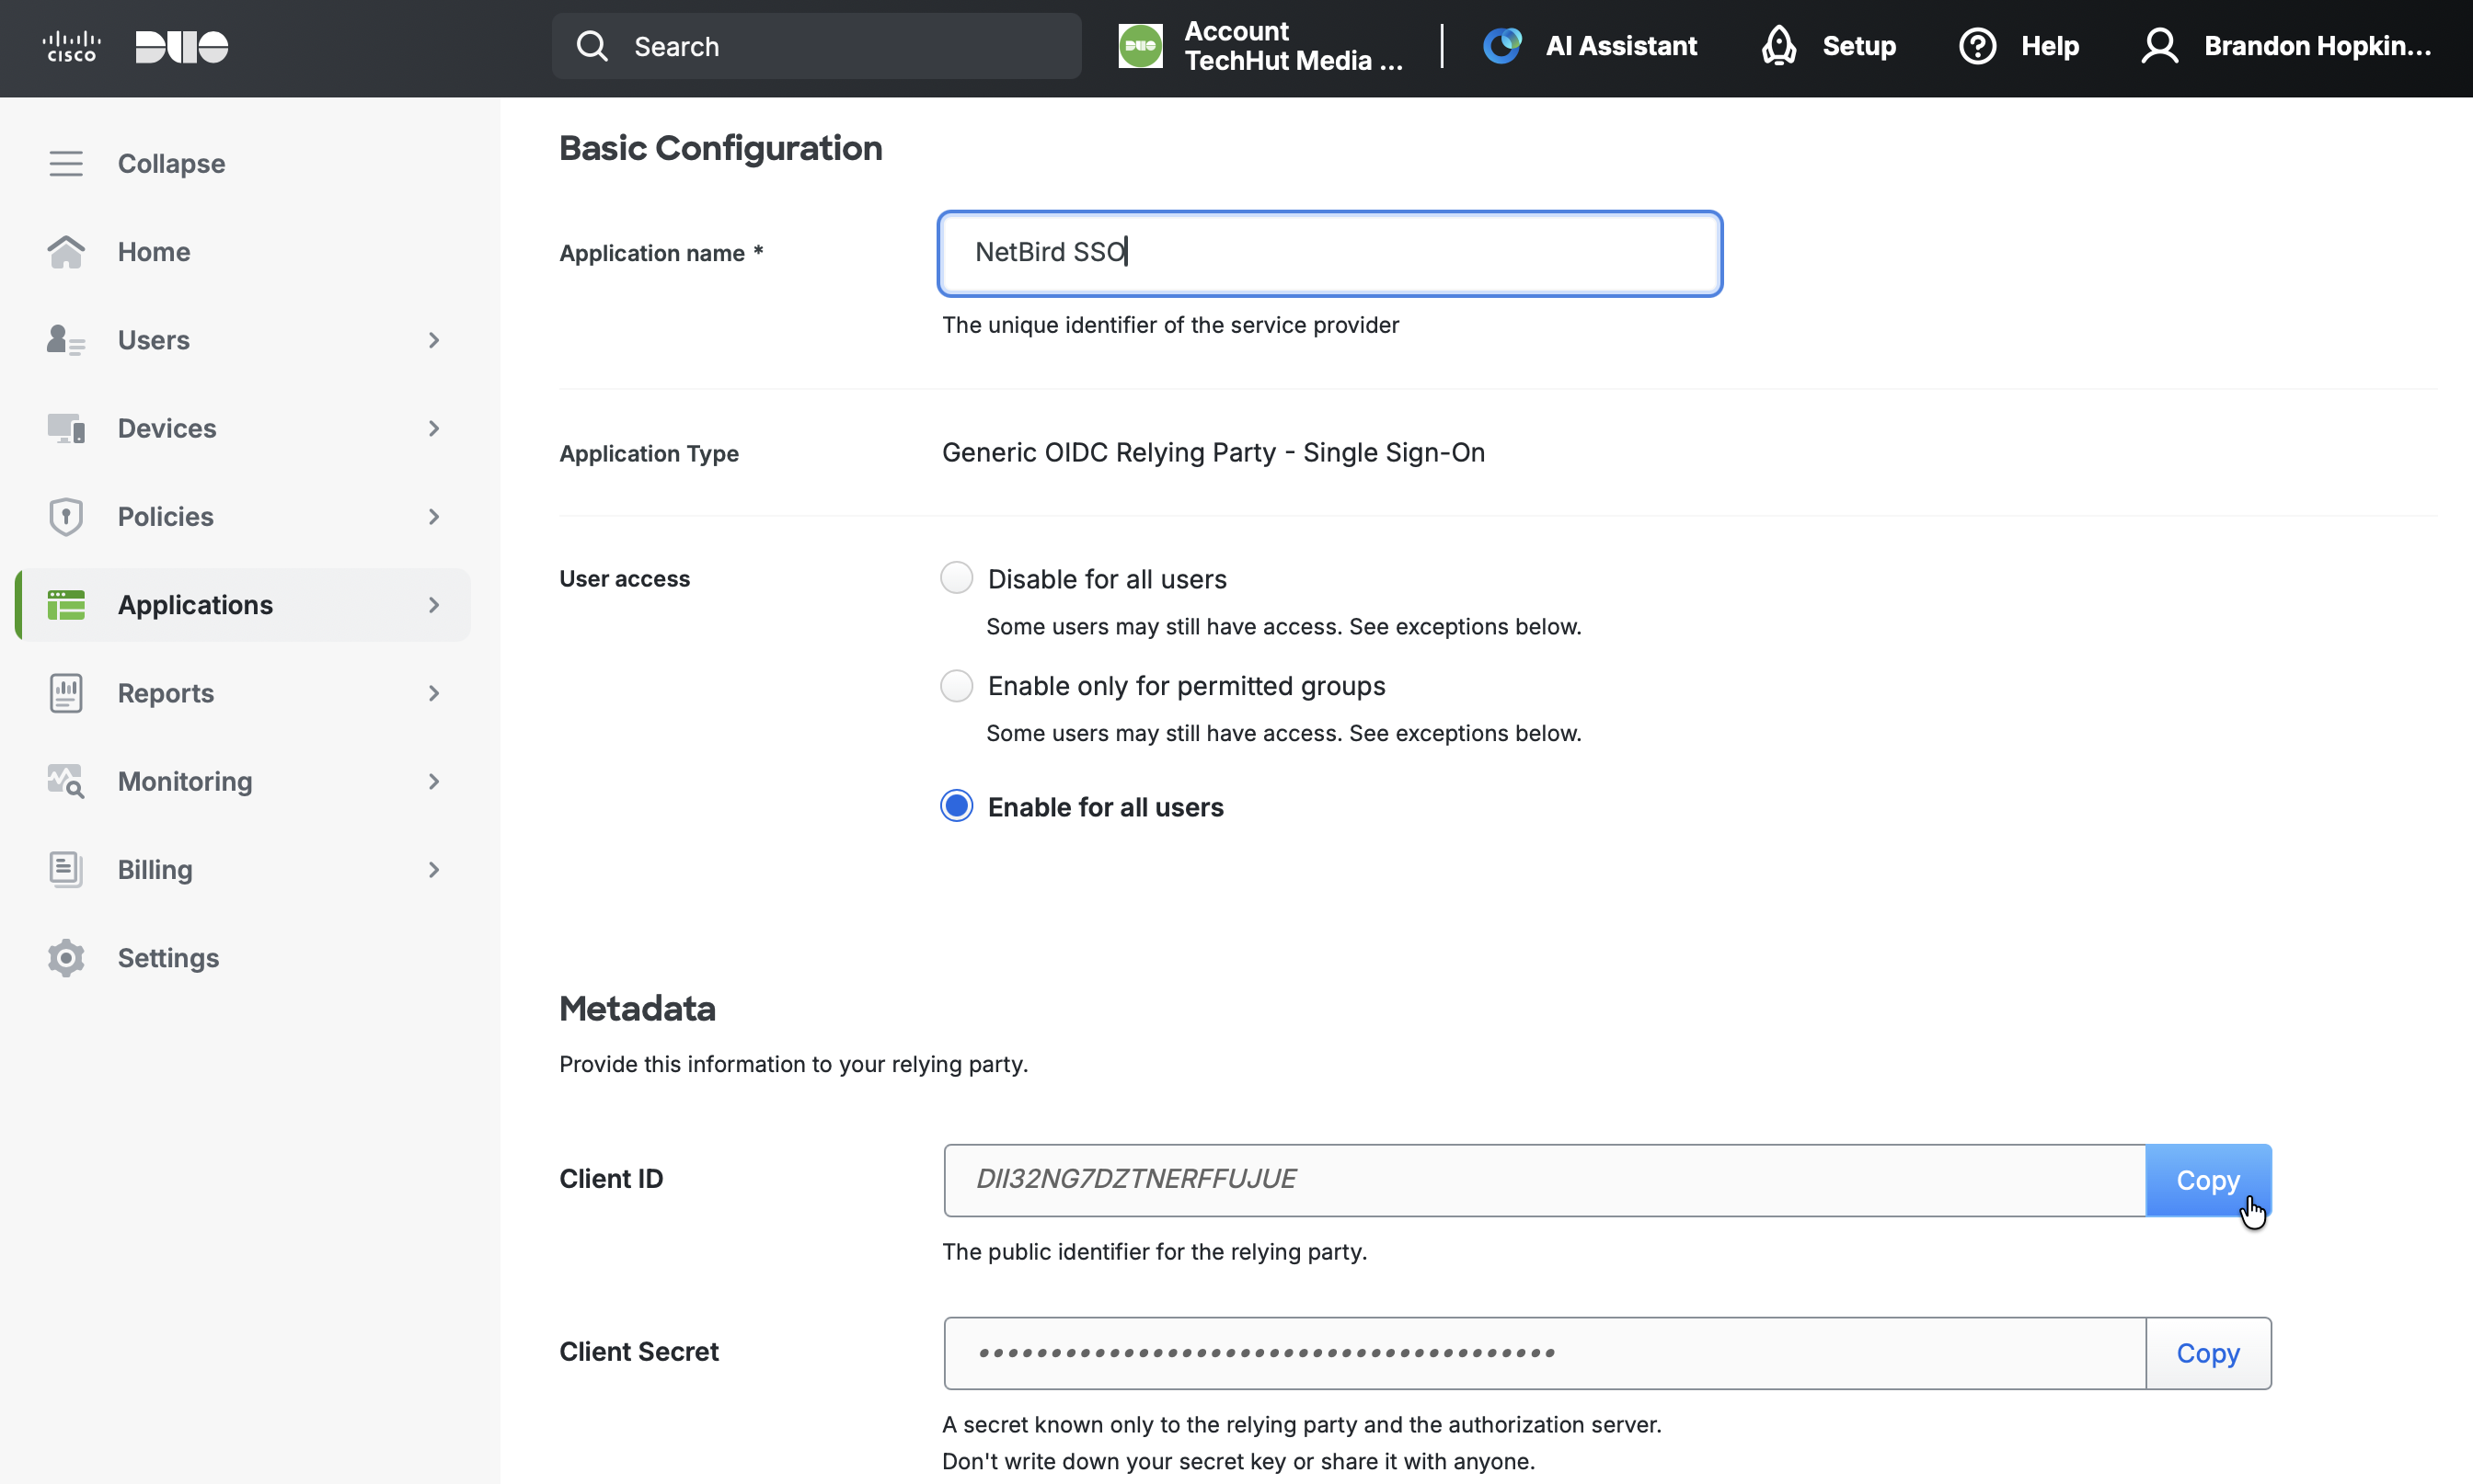Screen dimensions: 2473x1484
Task: Click the Home house icon
Action: [66, 252]
